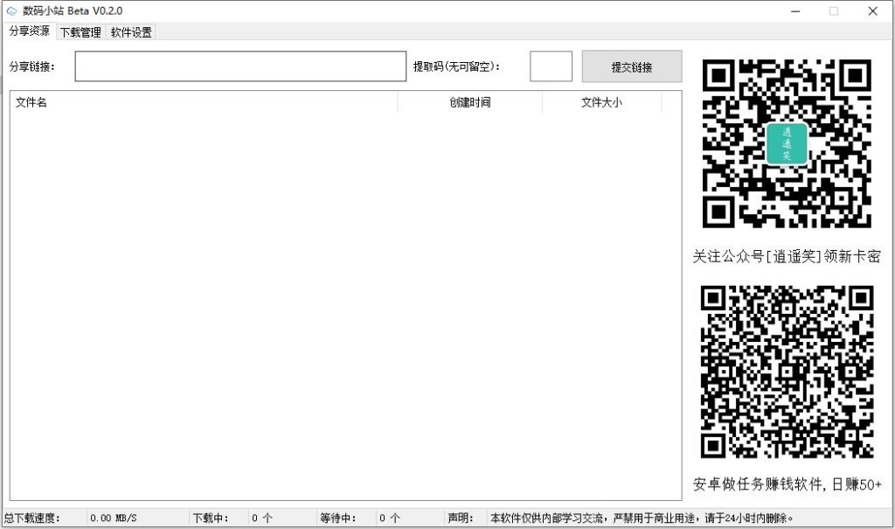This screenshot has width=895, height=529.
Task: Open the 软件设置 tab
Action: [131, 32]
